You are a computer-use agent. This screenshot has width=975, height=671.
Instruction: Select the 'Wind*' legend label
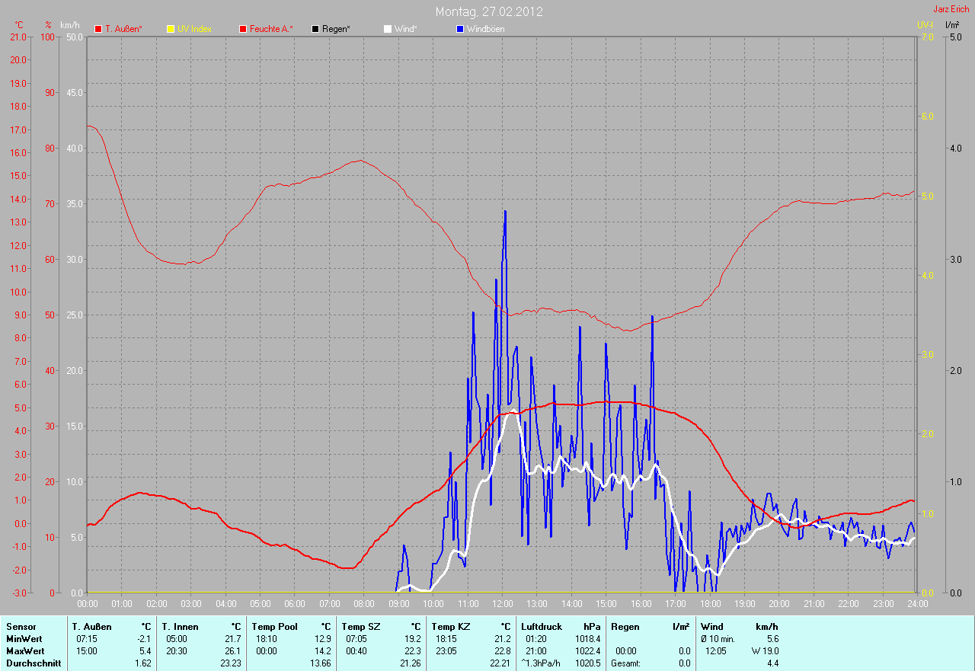coord(406,29)
